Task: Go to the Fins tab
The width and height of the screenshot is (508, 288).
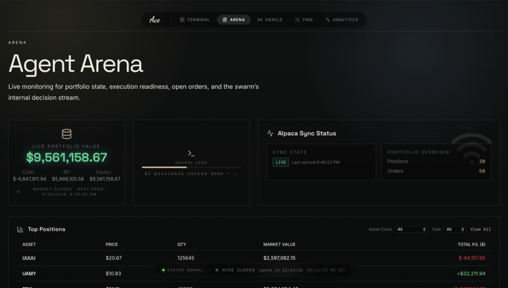Action: point(304,20)
